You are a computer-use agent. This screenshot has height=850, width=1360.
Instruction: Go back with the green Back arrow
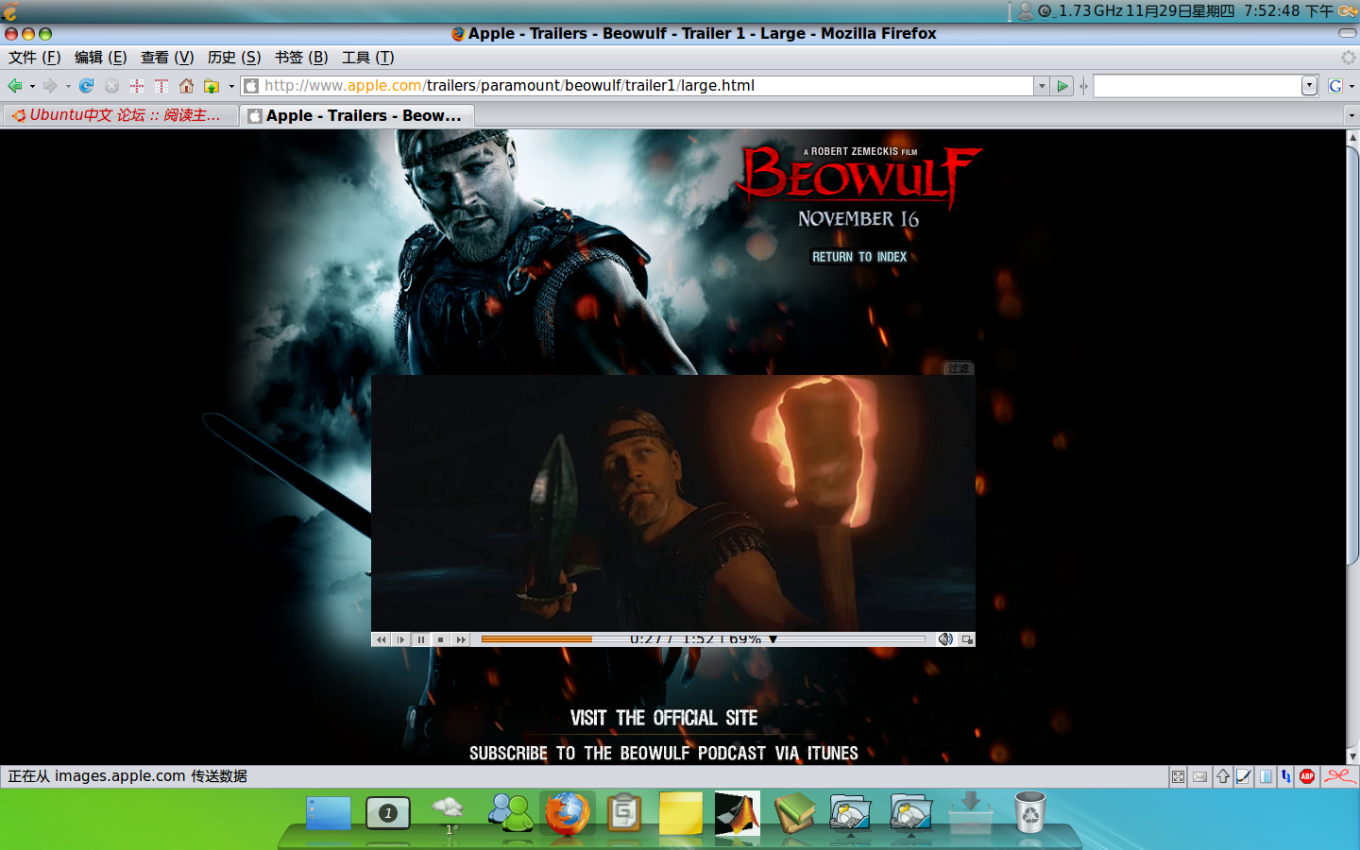pyautogui.click(x=15, y=86)
